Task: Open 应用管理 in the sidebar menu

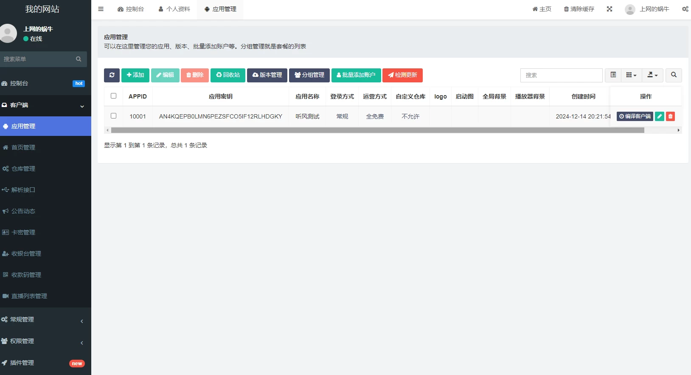Action: 45,126
